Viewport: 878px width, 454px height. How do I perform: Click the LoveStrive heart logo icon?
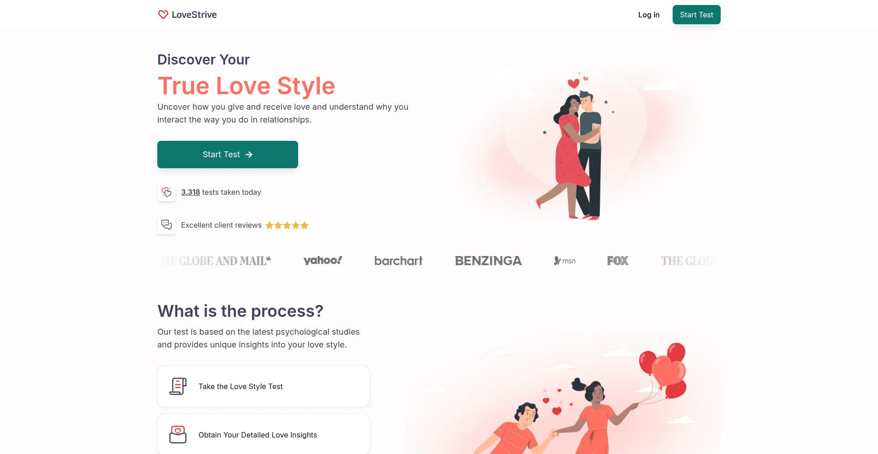(x=163, y=15)
